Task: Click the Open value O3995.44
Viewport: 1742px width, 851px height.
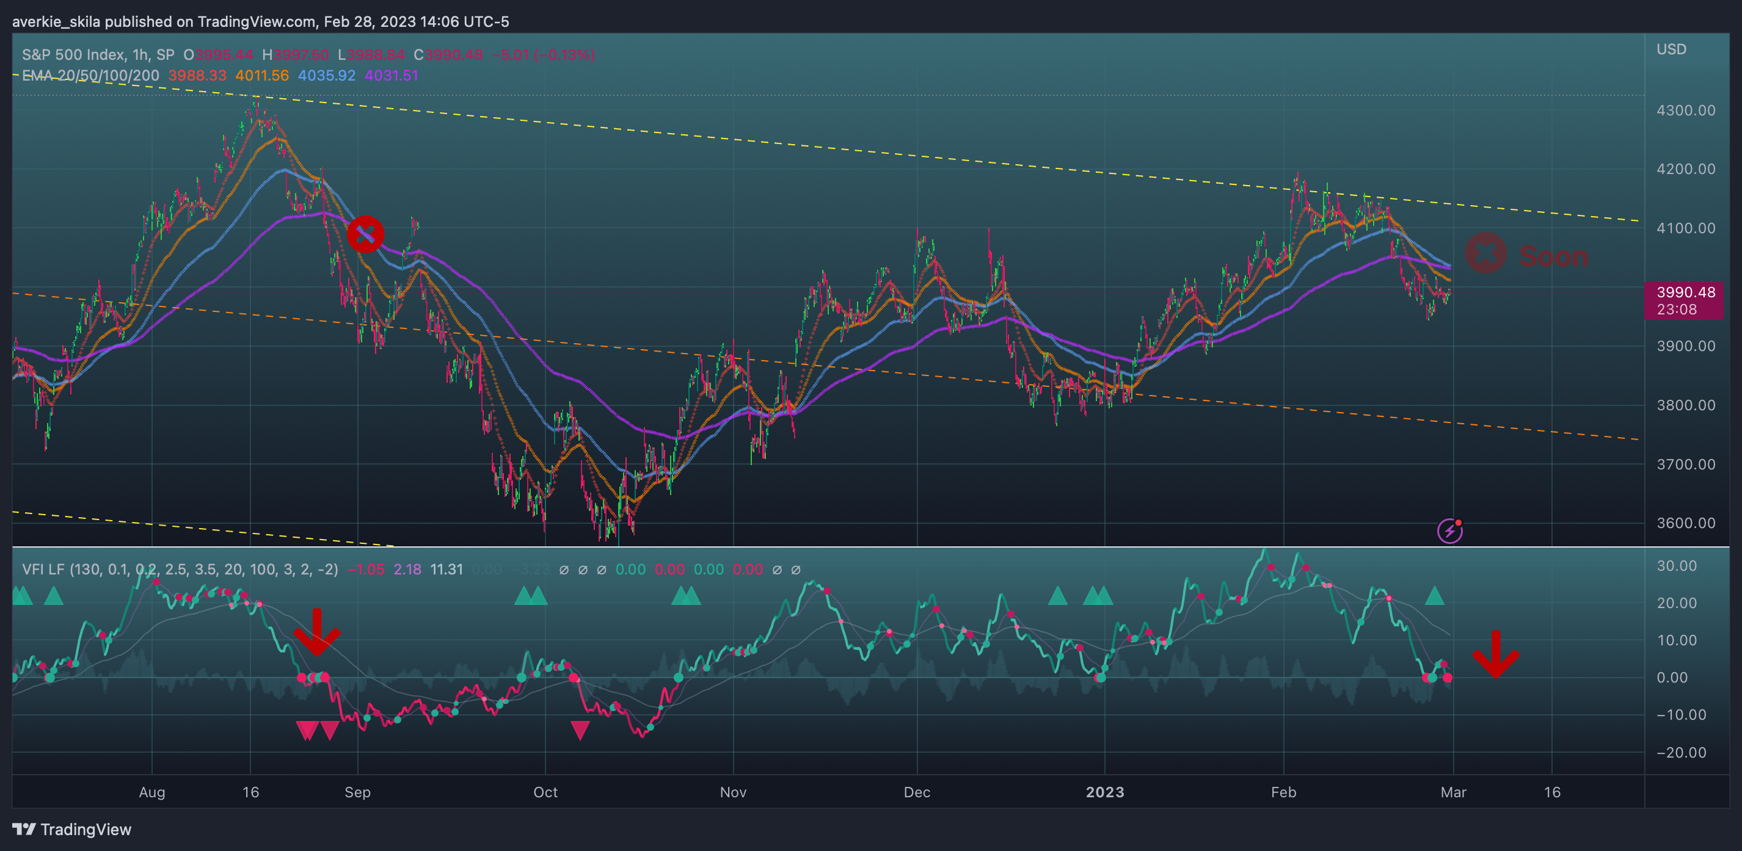Action: [x=217, y=55]
